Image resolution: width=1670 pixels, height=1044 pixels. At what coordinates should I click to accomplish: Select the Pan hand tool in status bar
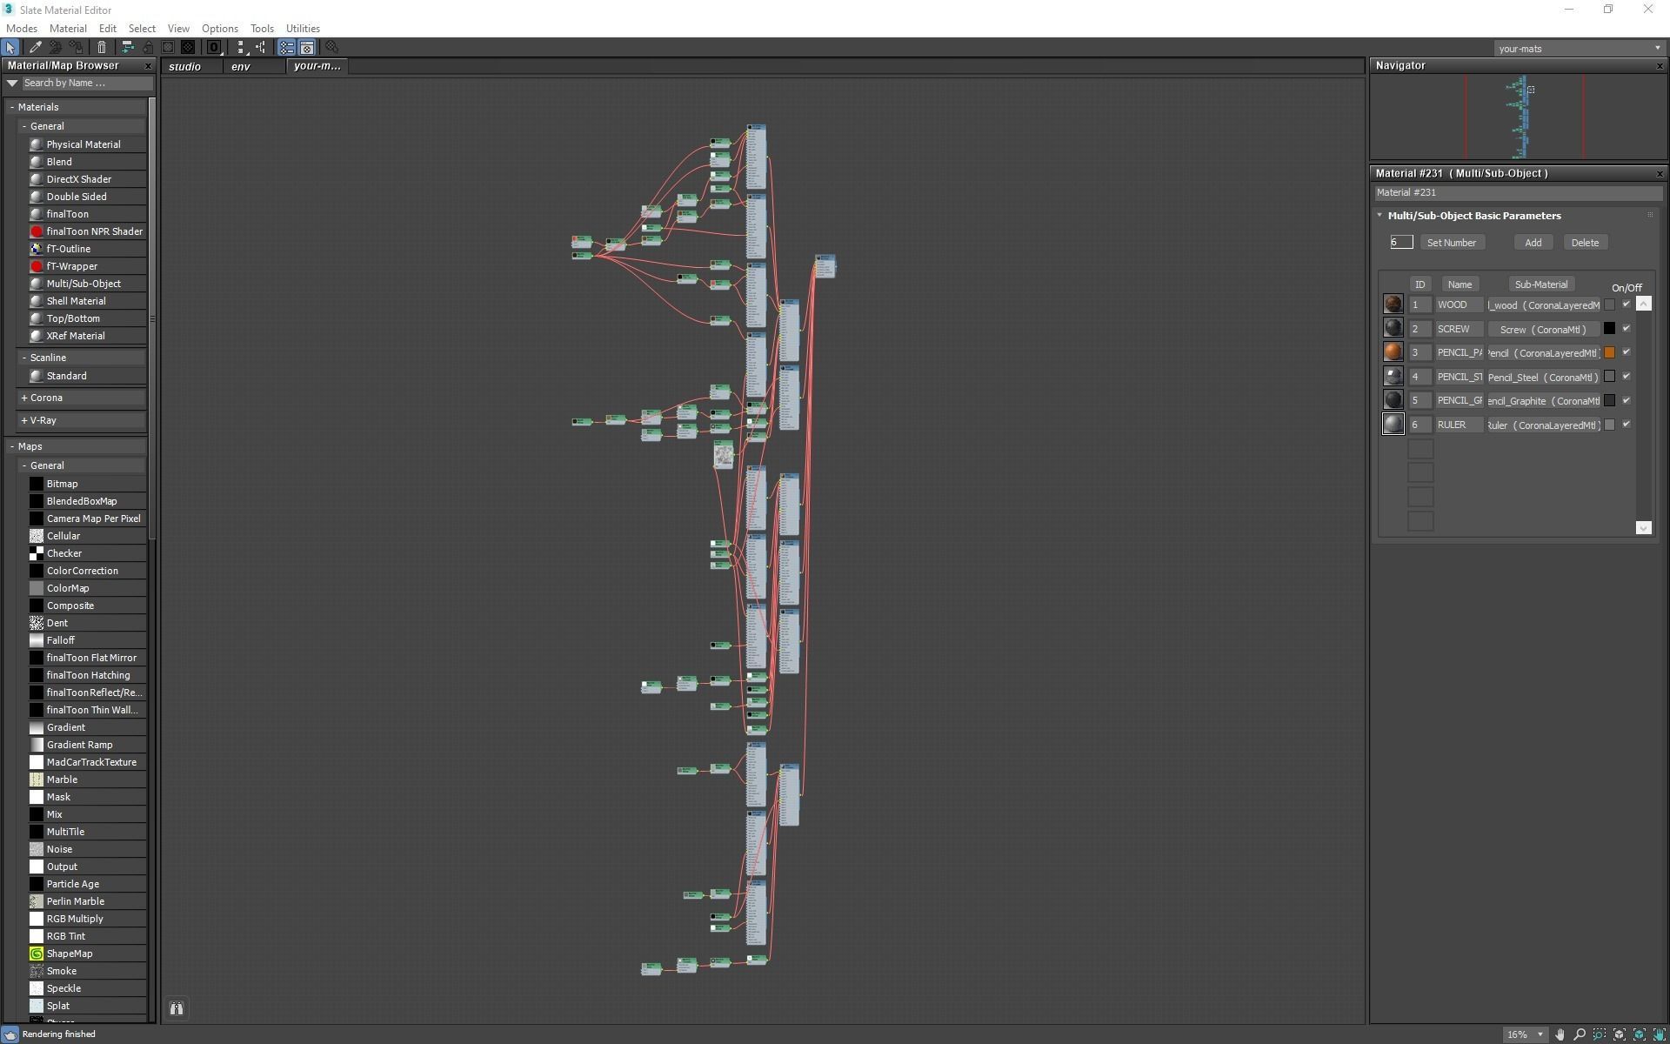click(1560, 1034)
